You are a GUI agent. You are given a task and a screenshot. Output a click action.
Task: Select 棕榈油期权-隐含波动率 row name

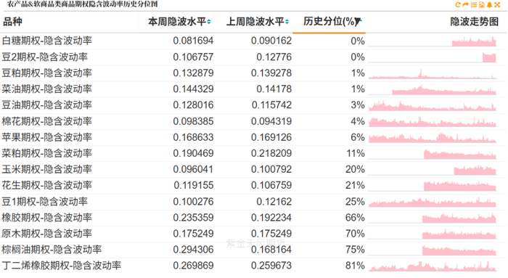tap(52, 250)
